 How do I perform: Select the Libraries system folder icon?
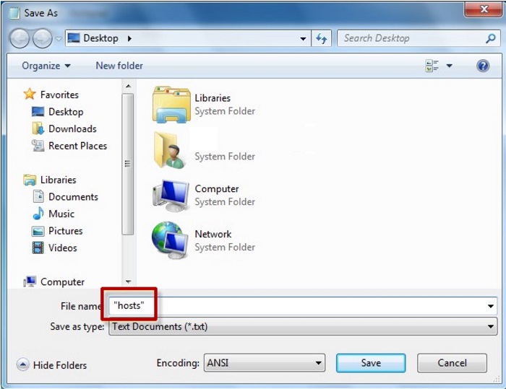tap(171, 105)
